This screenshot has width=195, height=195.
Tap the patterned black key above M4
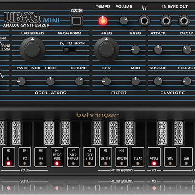coord(17,133)
